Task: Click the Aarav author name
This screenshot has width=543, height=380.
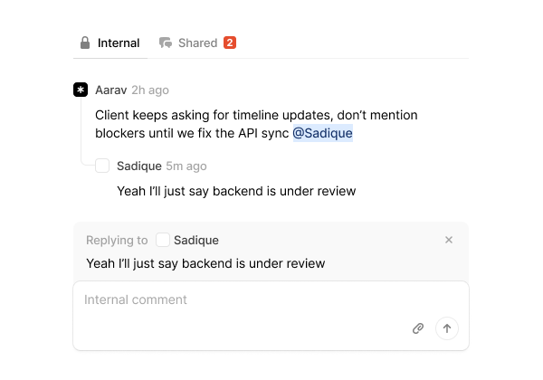Action: point(110,90)
